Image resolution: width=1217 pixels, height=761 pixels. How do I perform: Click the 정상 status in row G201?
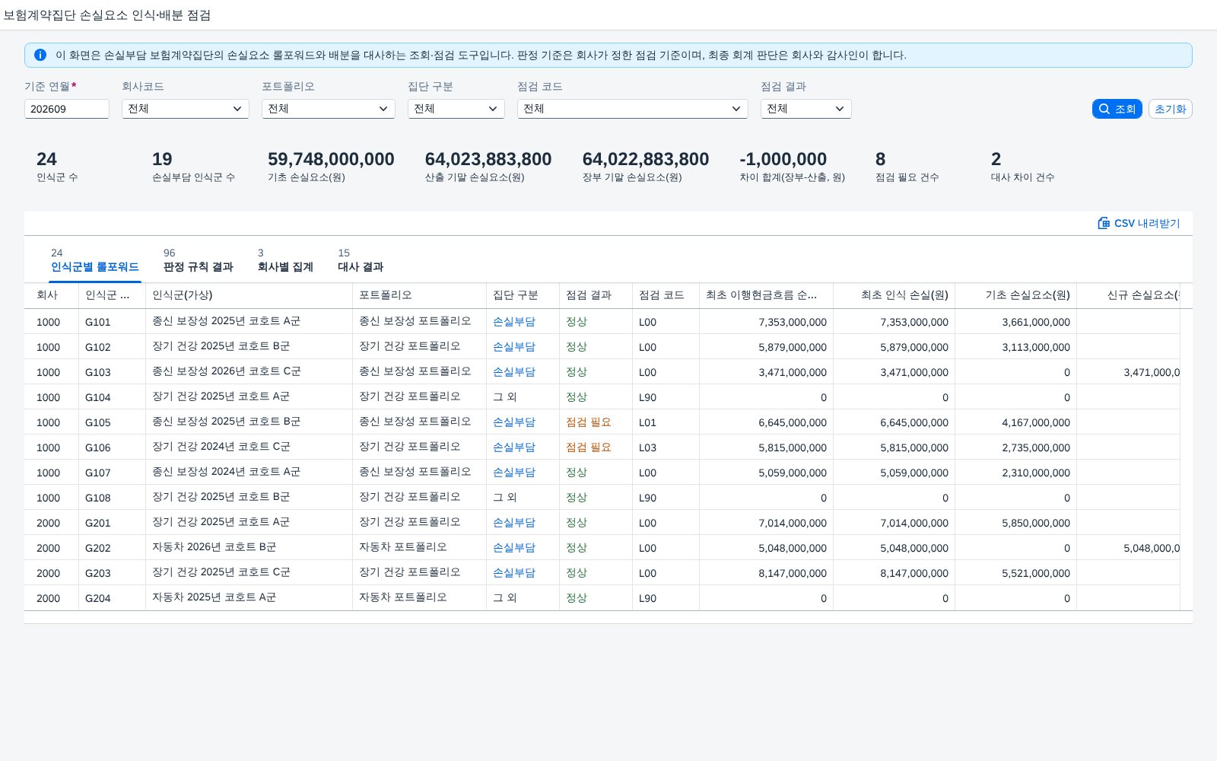point(577,523)
